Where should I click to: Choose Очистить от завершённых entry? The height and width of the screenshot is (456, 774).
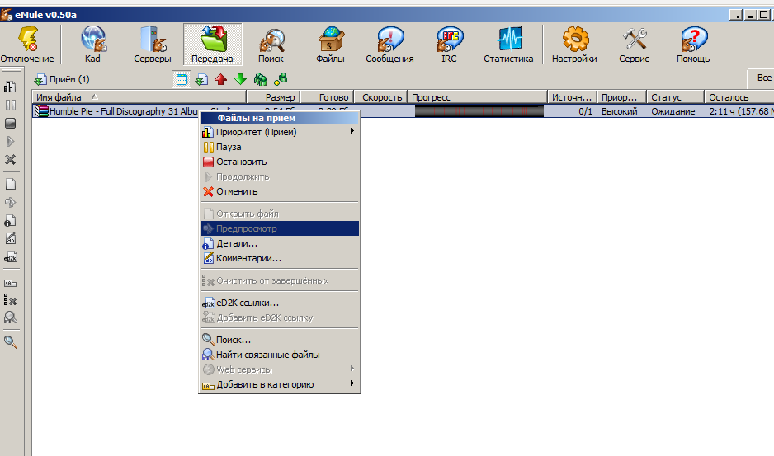280,280
